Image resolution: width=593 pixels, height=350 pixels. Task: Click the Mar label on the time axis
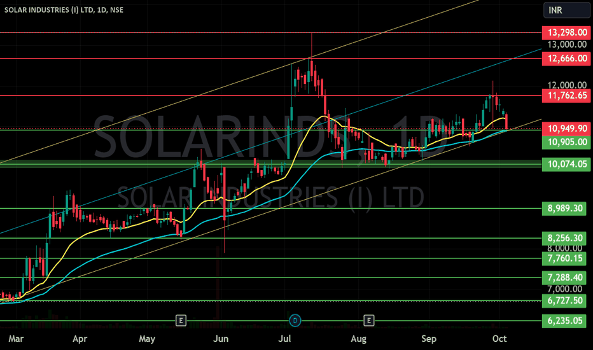[16, 339]
